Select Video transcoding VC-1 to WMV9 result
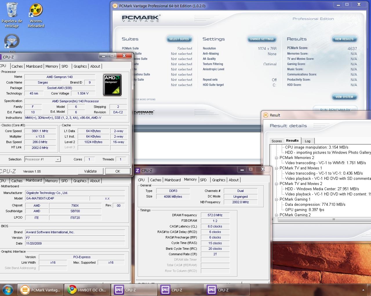371x296 pixels. 325,163
